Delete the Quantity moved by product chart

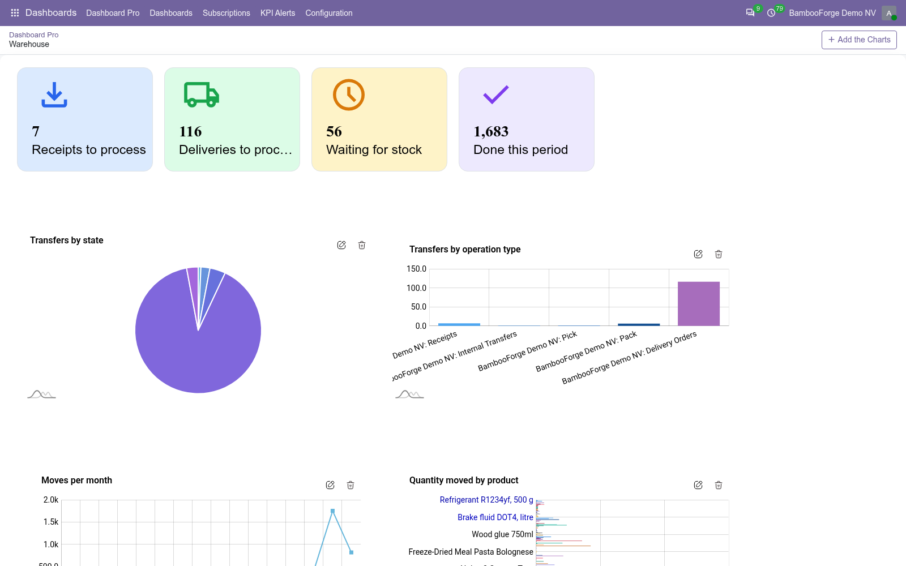[x=719, y=485]
